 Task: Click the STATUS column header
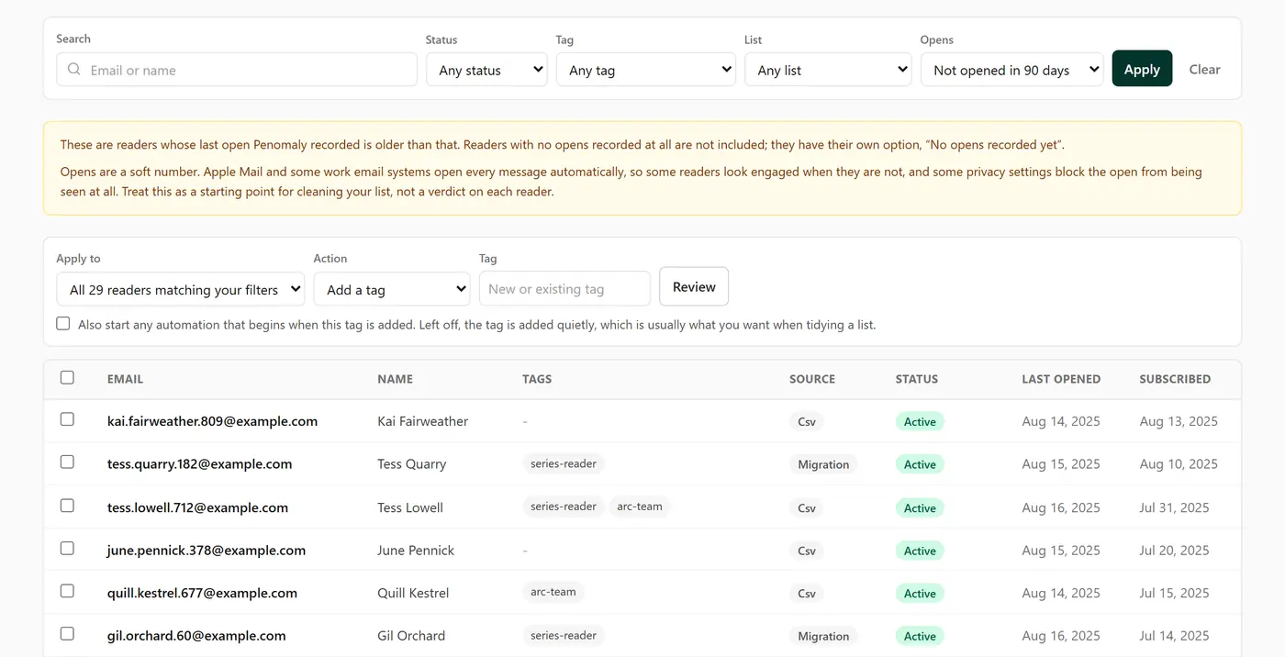[x=917, y=379]
